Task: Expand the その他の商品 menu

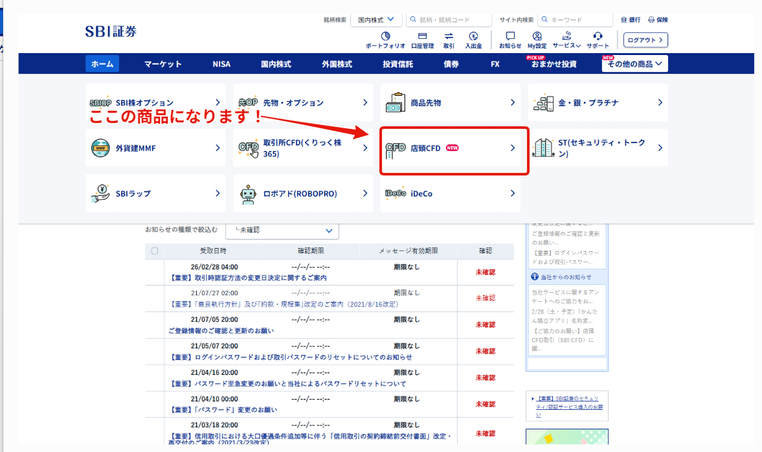Action: (634, 63)
